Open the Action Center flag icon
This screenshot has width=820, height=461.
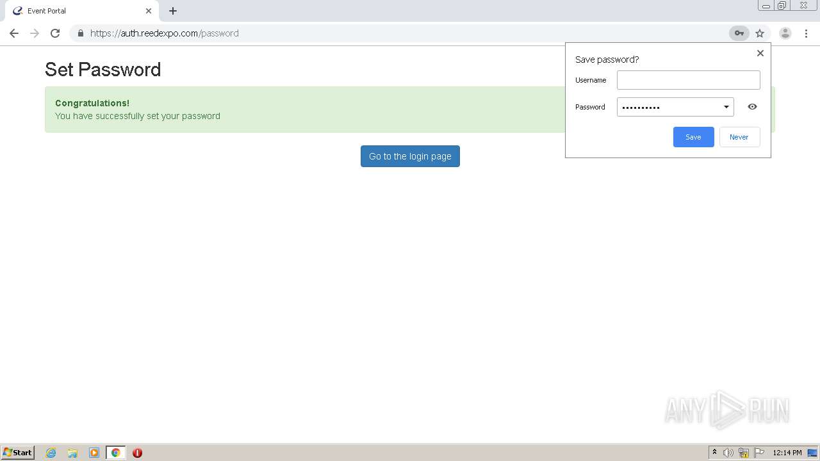(759, 453)
